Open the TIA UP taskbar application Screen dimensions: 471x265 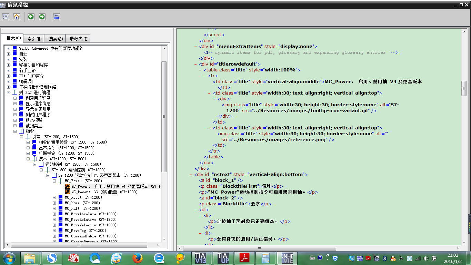[223, 258]
